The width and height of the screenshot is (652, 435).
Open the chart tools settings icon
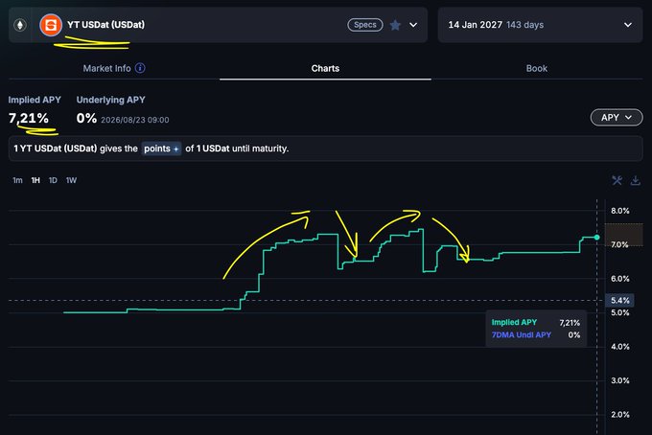[617, 180]
